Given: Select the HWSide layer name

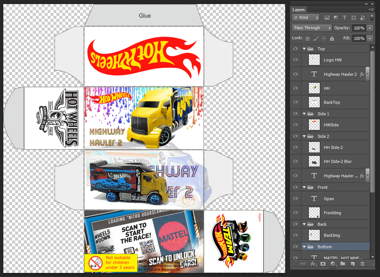Looking at the screenshot, I should tap(331, 125).
